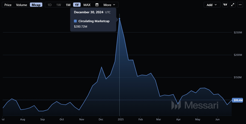The width and height of the screenshot is (246, 124).
Task: Open chart in TradingView
Action: pyautogui.click(x=225, y=5)
